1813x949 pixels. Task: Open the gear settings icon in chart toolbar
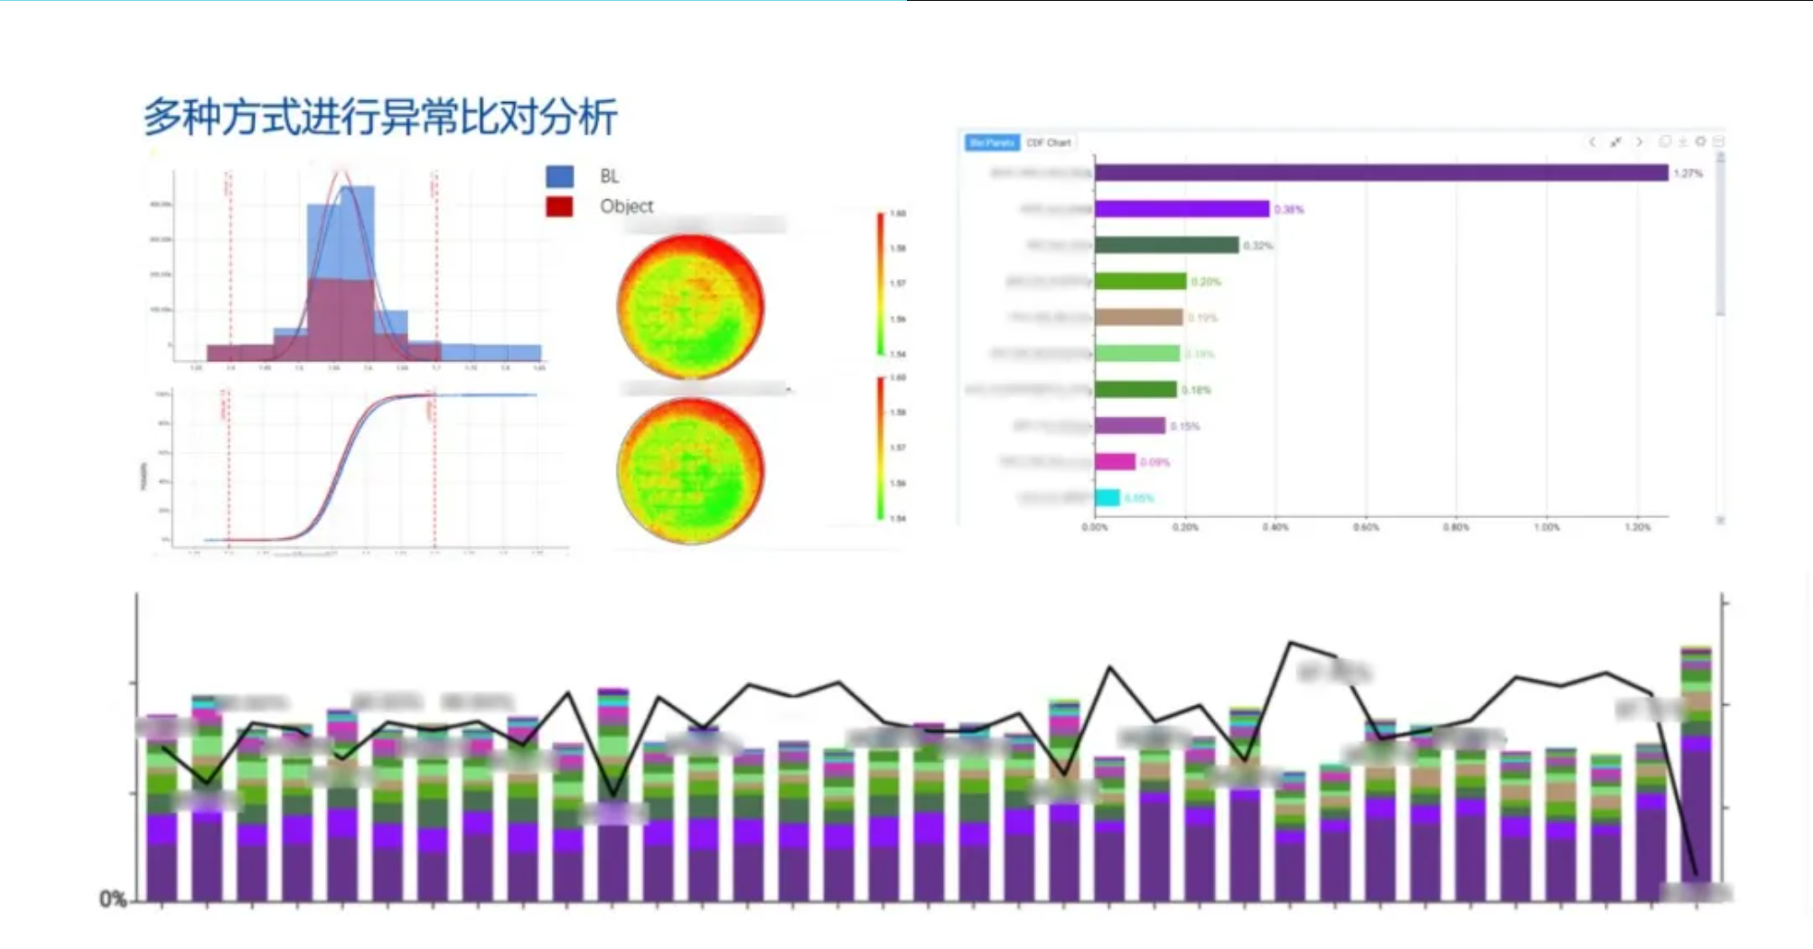[1700, 142]
